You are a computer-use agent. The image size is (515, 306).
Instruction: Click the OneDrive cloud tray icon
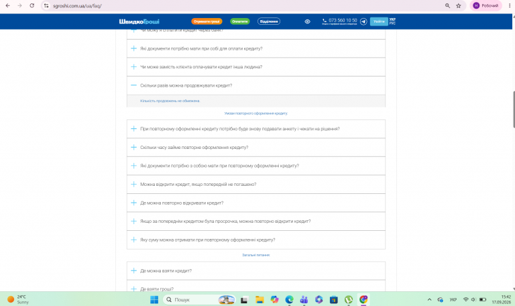coord(440,299)
